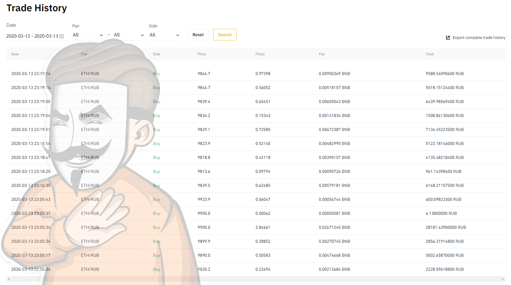Open the second Pair currency dropdown
This screenshot has width=511, height=285.
(129, 35)
